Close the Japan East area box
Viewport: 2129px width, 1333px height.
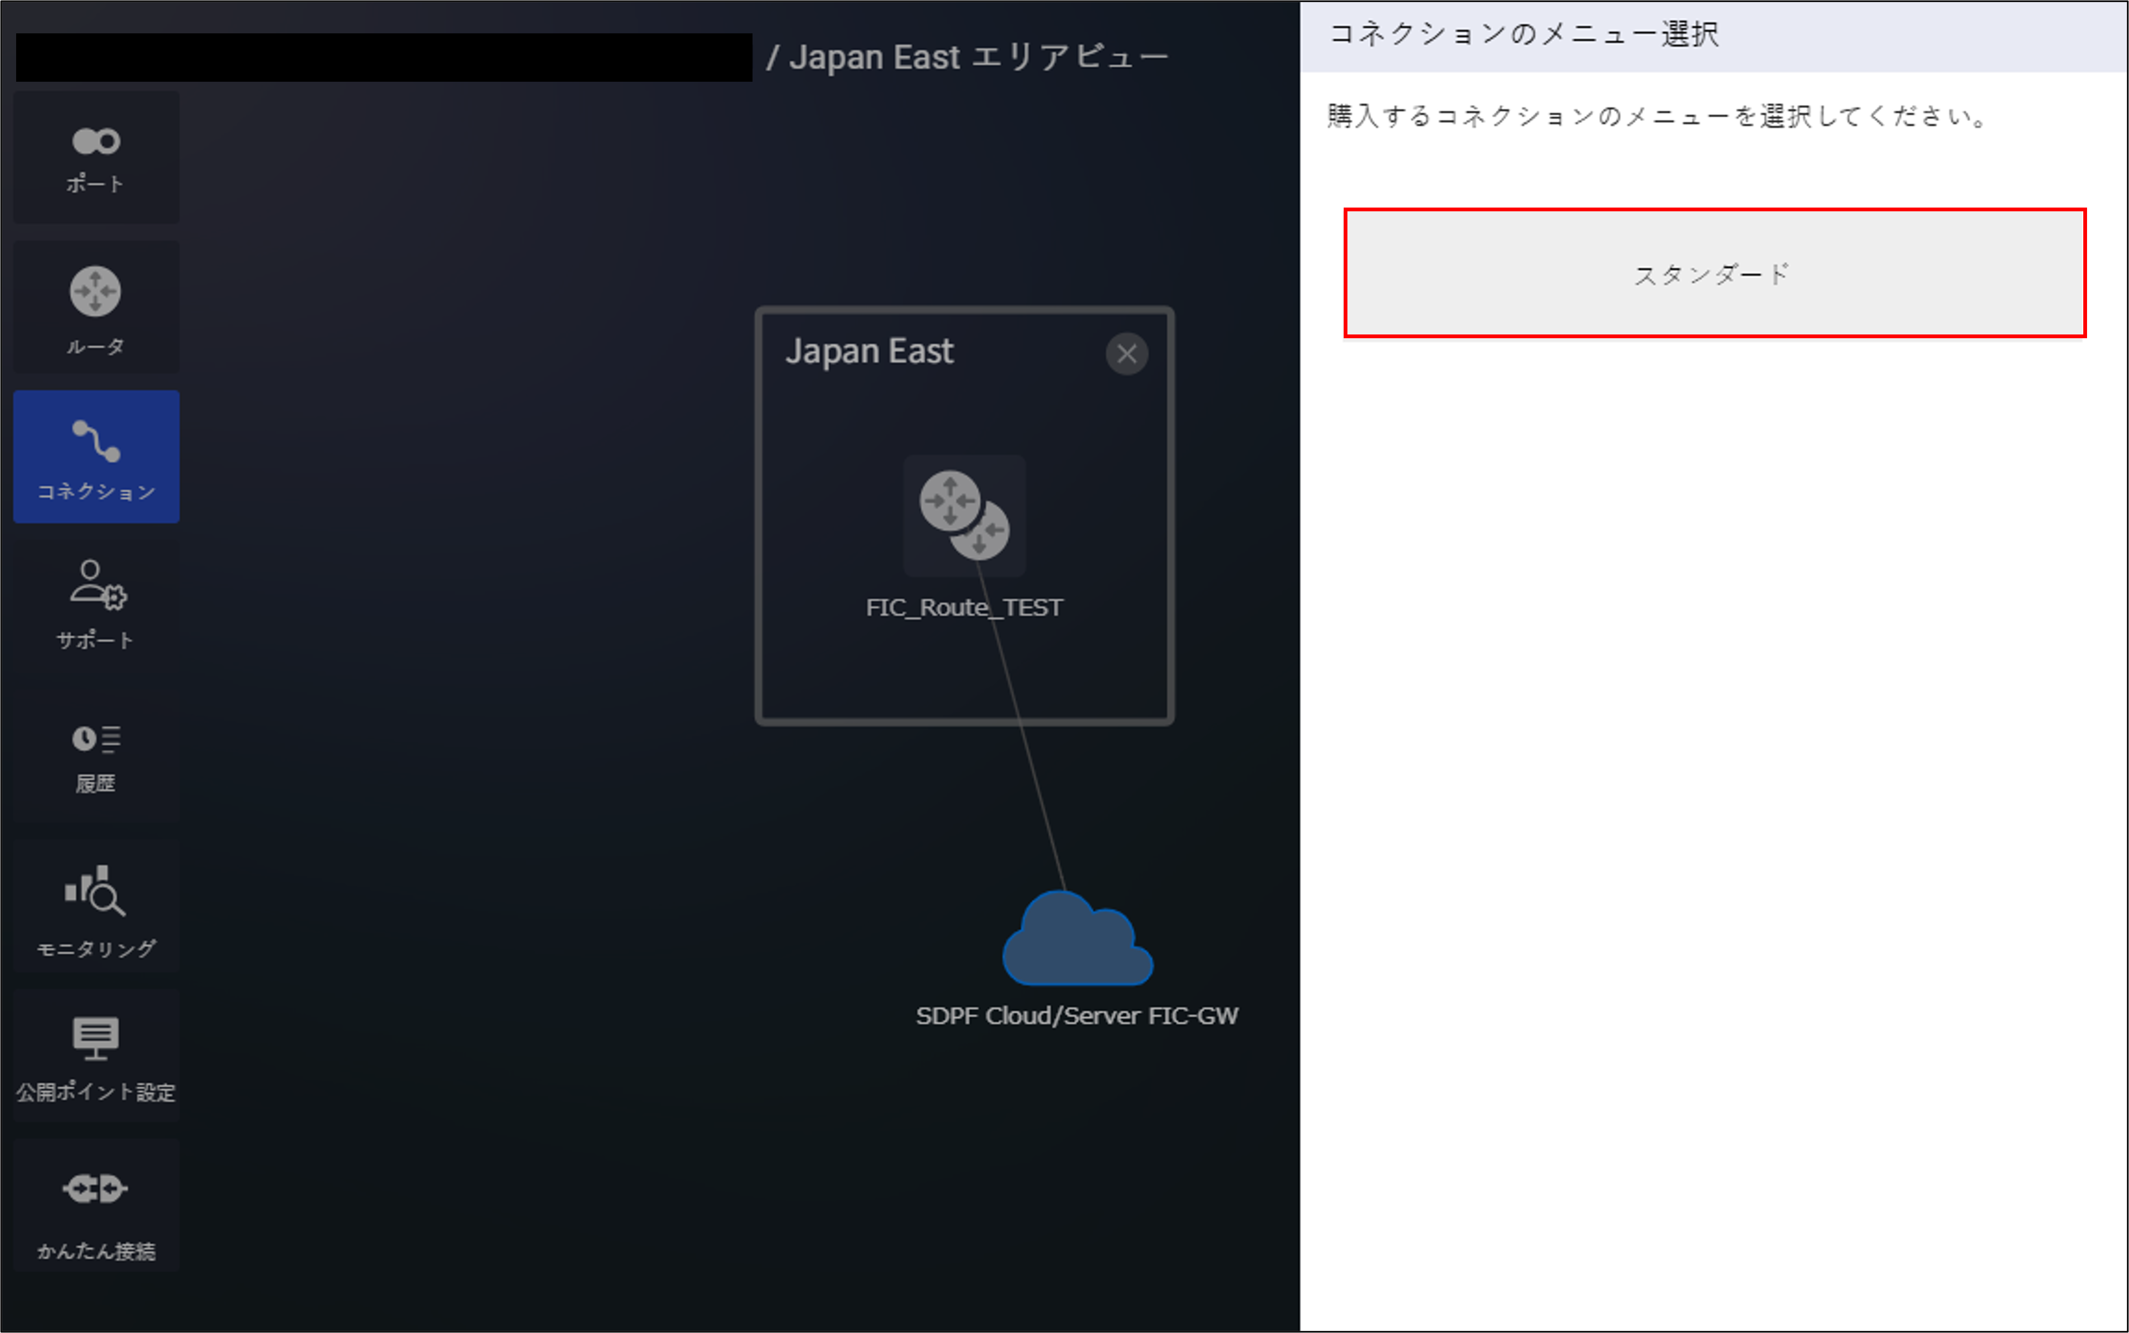[x=1126, y=354]
